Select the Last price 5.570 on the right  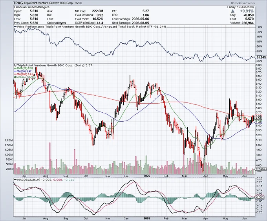pyautogui.click(x=249, y=19)
